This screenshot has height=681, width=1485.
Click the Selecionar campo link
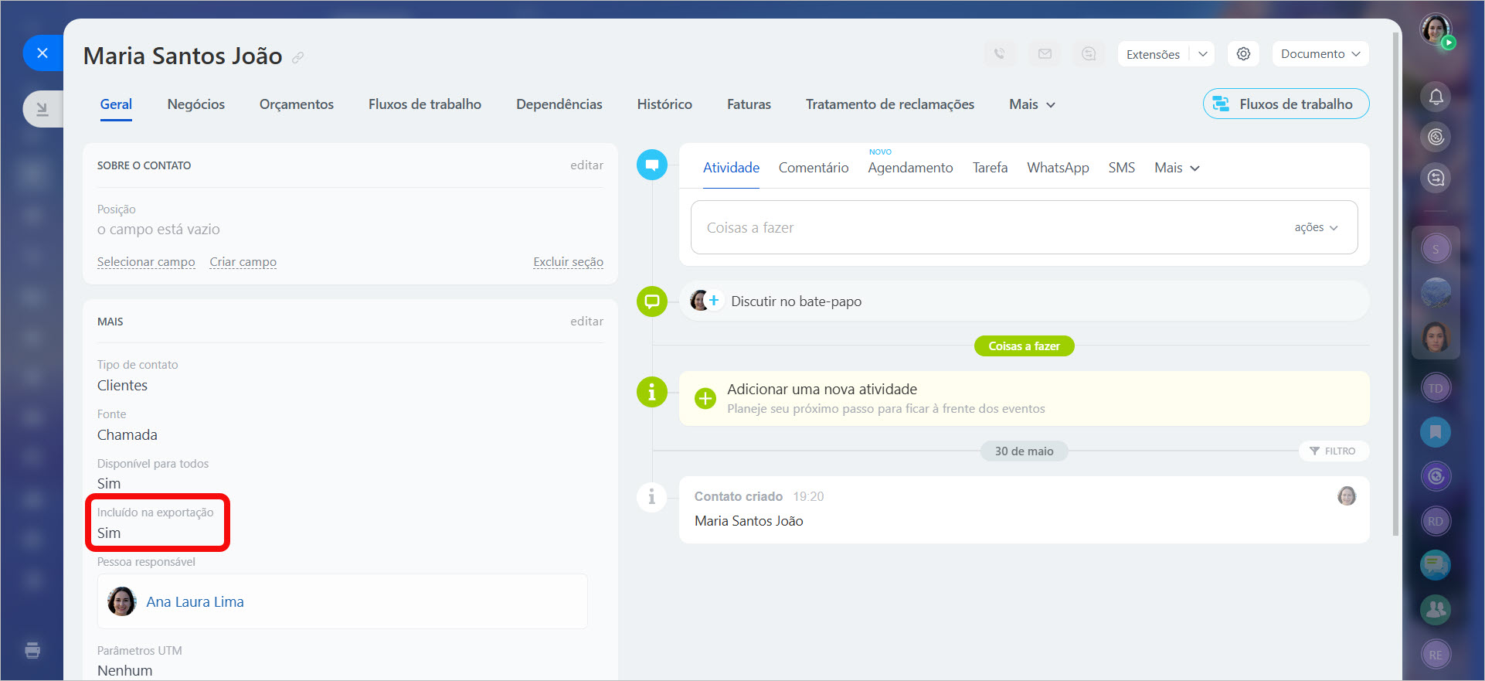pyautogui.click(x=146, y=262)
